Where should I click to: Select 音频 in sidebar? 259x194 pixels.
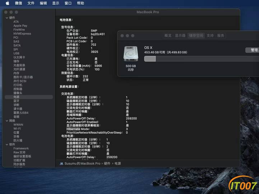point(16,117)
